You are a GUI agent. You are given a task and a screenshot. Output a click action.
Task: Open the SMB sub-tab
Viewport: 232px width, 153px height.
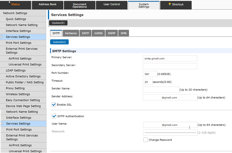tap(124, 33)
